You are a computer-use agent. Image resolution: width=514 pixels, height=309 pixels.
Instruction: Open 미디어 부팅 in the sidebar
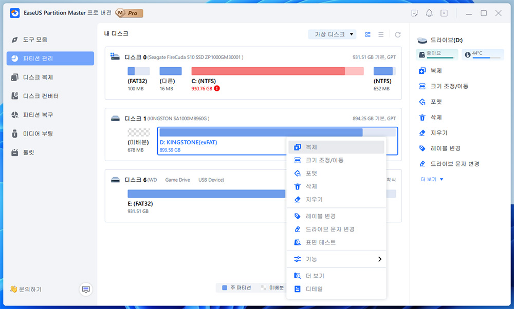point(50,133)
